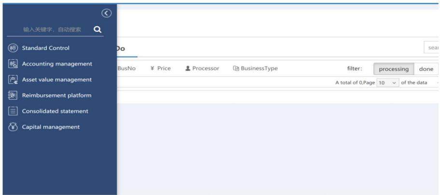Click the Asset value management icon
The width and height of the screenshot is (440, 195).
pos(13,80)
